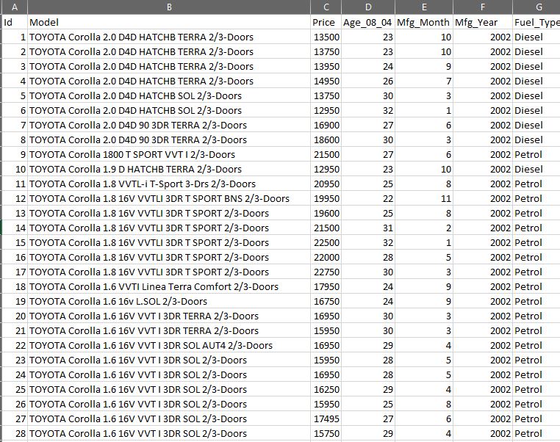Click the model cell containing SOL AUT4

pyautogui.click(x=169, y=345)
